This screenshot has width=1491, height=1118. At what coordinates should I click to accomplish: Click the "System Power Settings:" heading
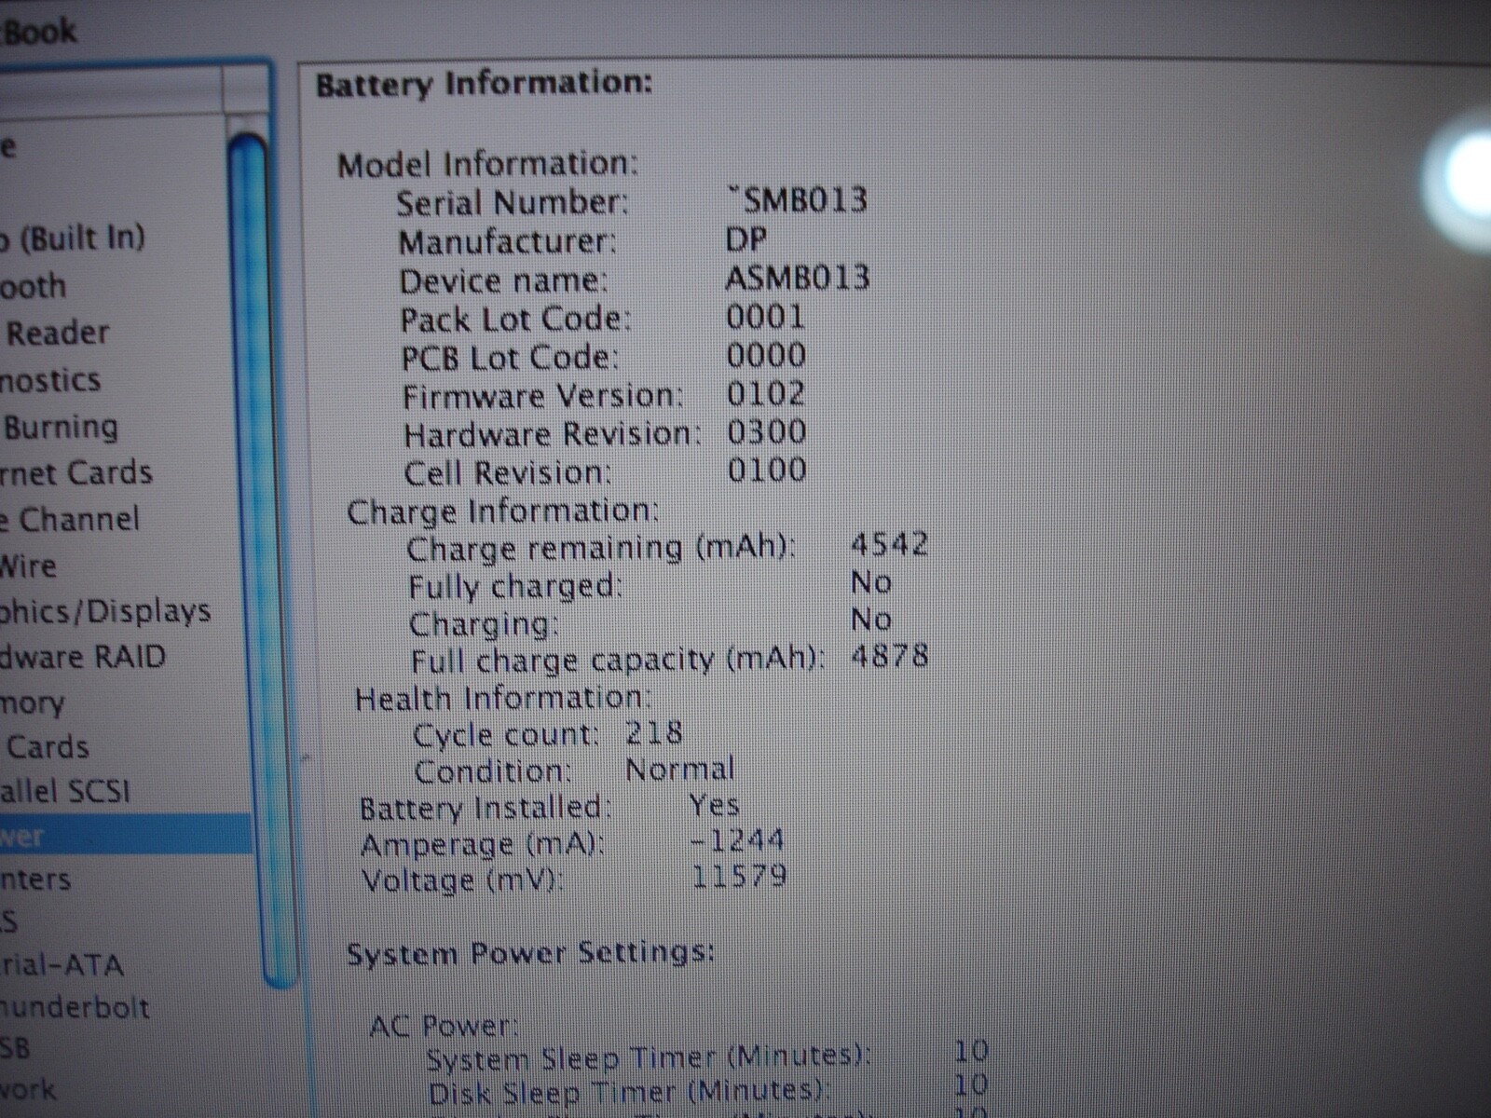coord(531,953)
